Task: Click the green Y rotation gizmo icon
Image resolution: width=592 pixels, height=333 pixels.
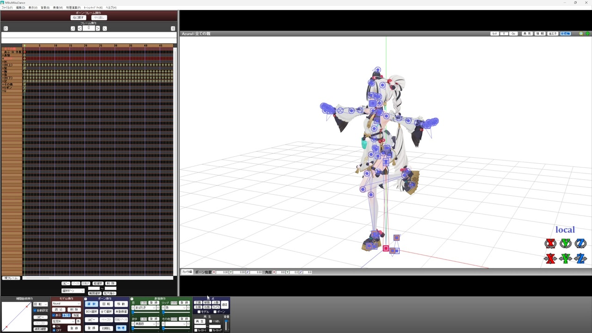Action: pos(566,243)
